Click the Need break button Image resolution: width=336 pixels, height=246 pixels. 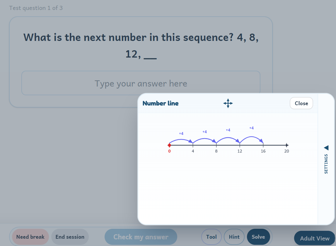[30, 237]
